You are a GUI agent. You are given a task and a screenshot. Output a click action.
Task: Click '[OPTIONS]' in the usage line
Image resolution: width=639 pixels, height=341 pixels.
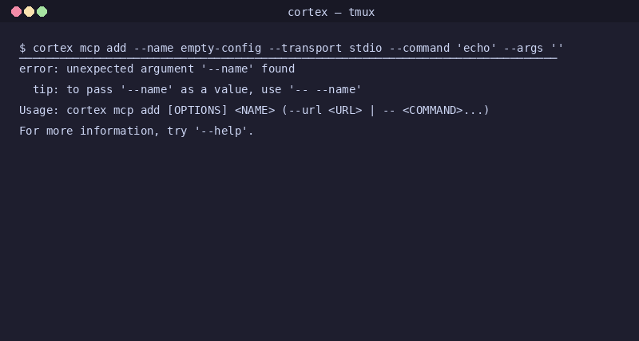tap(197, 110)
